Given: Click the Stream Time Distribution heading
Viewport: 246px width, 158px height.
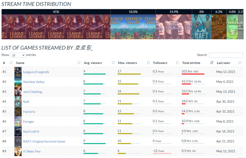Looking at the screenshot, I should point(36,4).
